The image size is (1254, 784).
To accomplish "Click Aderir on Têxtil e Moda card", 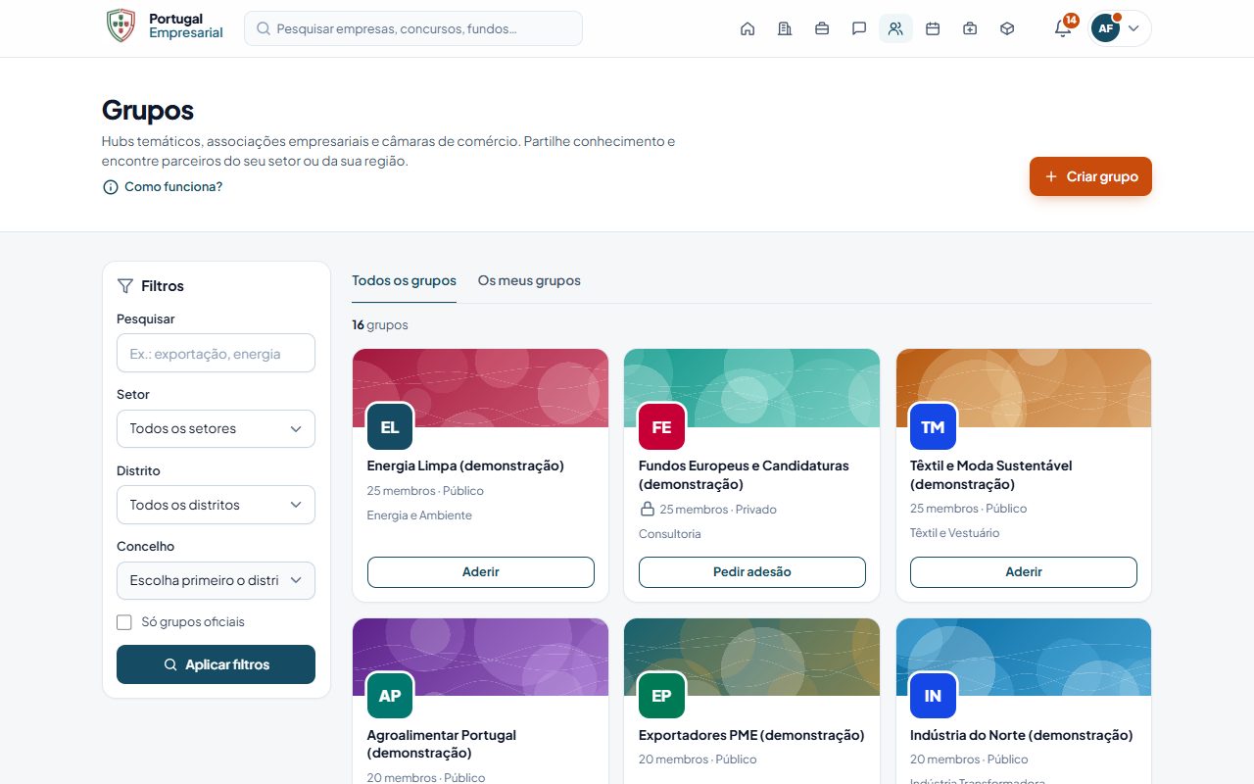I will tap(1024, 571).
